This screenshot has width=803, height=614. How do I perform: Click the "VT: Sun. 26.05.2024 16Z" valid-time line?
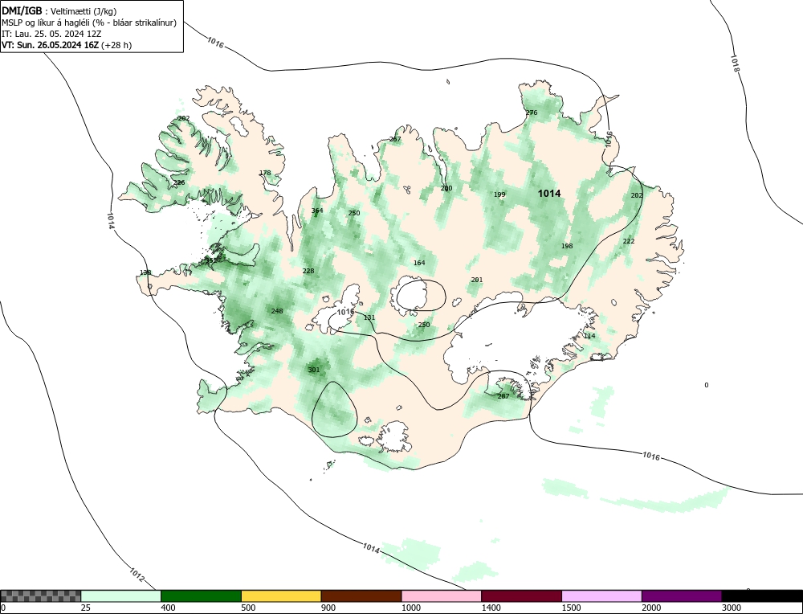[x=67, y=45]
